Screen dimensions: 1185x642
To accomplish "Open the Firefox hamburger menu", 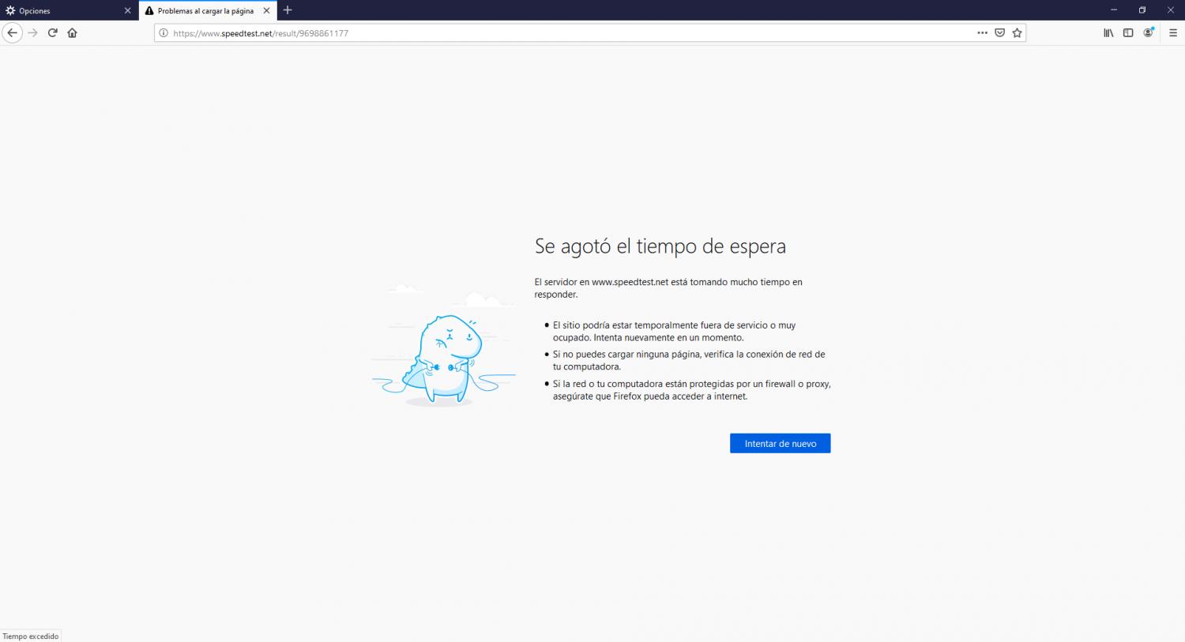I will click(1173, 33).
